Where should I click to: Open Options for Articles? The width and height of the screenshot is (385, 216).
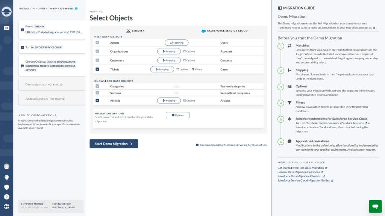189,100
